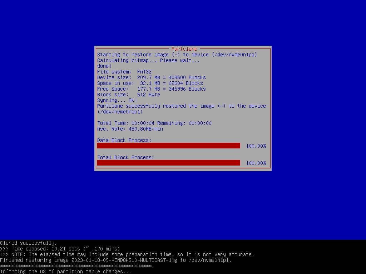The height and width of the screenshot is (274, 366).
Task: Click the File system FAT32 line
Action: click(124, 72)
